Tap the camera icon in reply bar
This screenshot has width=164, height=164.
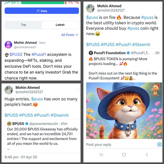coord(159,145)
